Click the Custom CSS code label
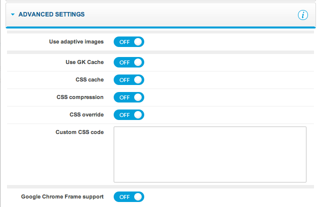Screen dimensions: 321x207 80,132
